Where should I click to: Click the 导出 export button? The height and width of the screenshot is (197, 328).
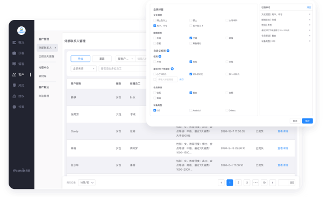click(81, 59)
